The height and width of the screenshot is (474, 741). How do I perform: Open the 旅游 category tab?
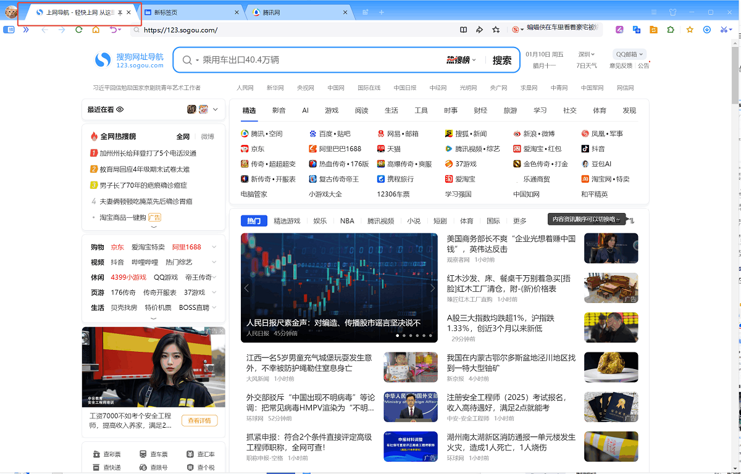[510, 110]
